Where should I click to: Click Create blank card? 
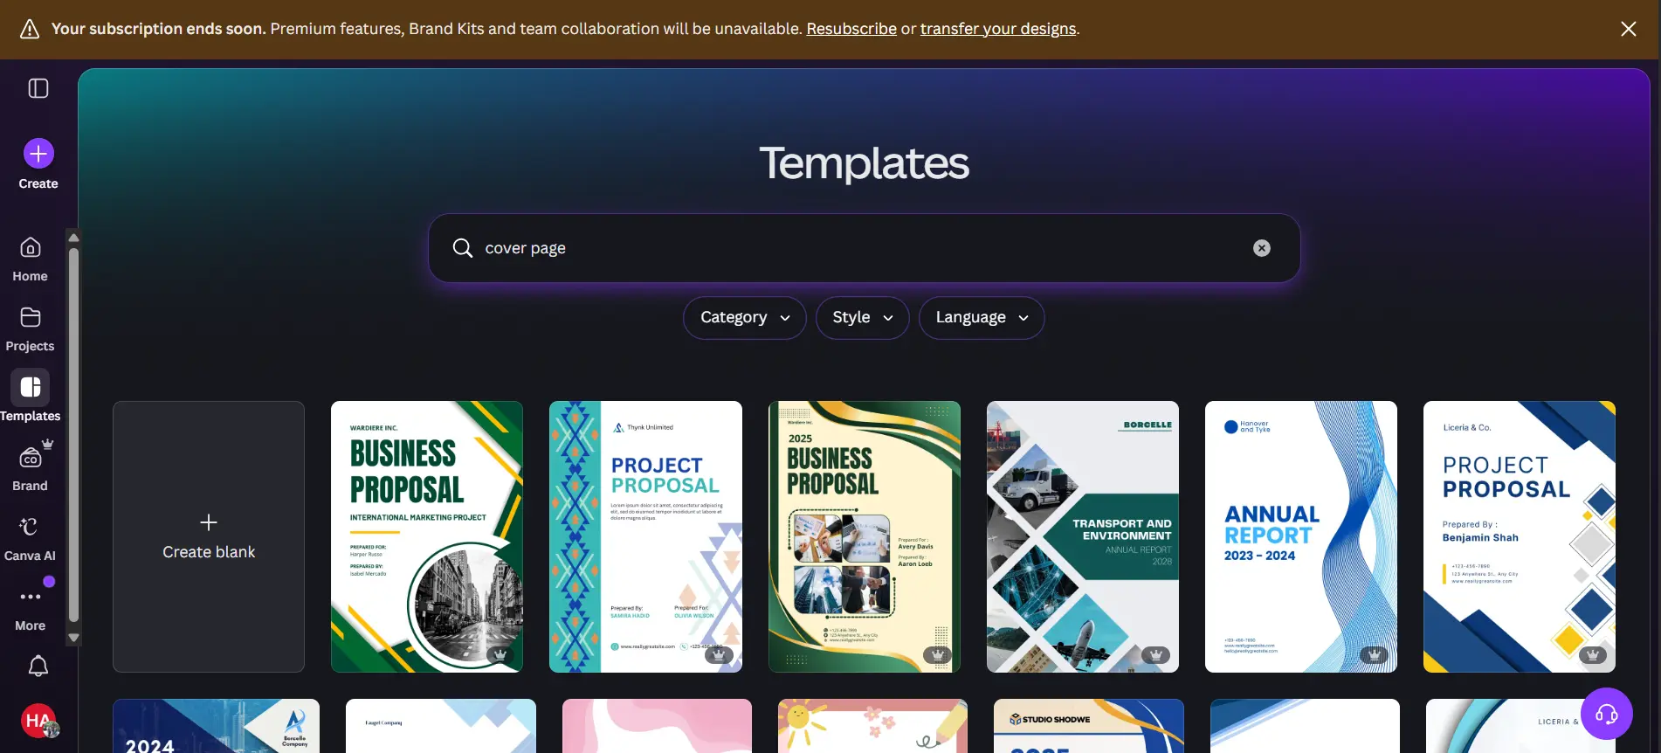pos(209,536)
